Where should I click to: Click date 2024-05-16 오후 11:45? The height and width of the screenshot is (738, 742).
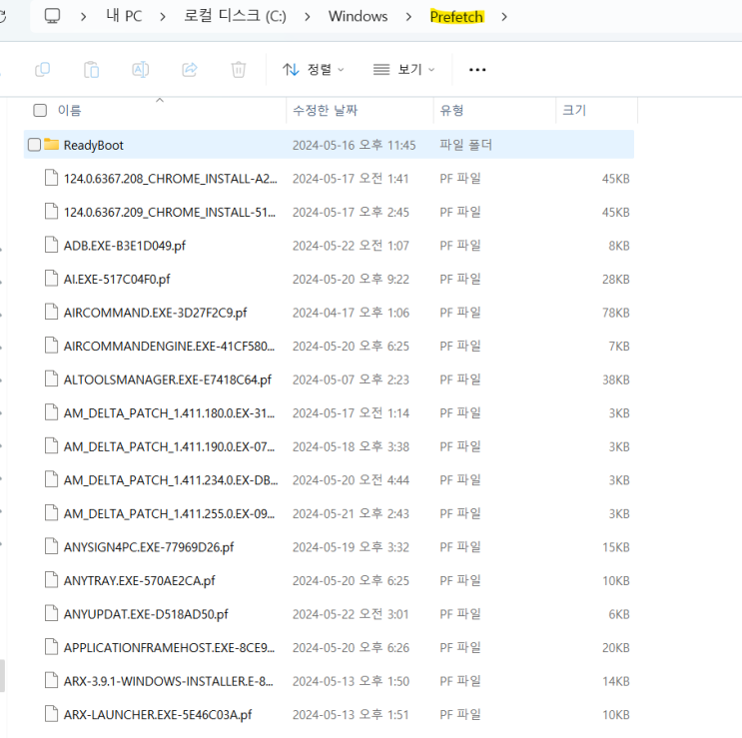click(x=354, y=145)
